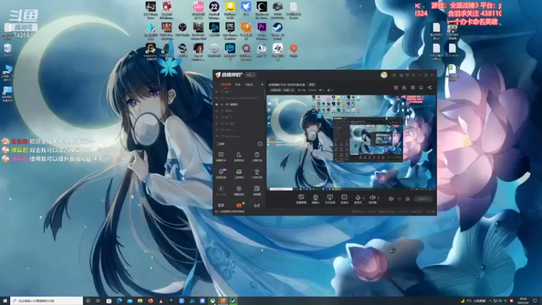The width and height of the screenshot is (542, 305).
Task: Open Firefox from the taskbar
Action: pyautogui.click(x=150, y=301)
